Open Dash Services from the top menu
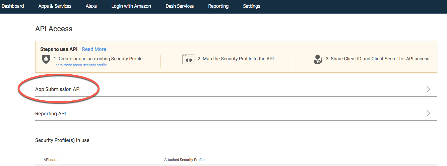 point(180,6)
